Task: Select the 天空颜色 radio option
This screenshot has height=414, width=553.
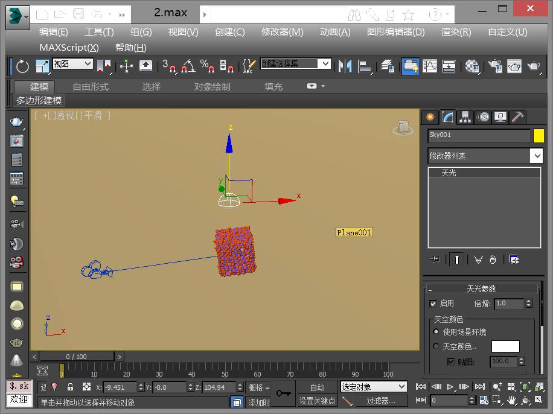Action: point(436,346)
